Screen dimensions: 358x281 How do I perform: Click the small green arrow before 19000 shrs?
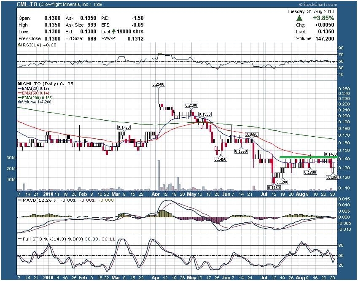coord(114,32)
